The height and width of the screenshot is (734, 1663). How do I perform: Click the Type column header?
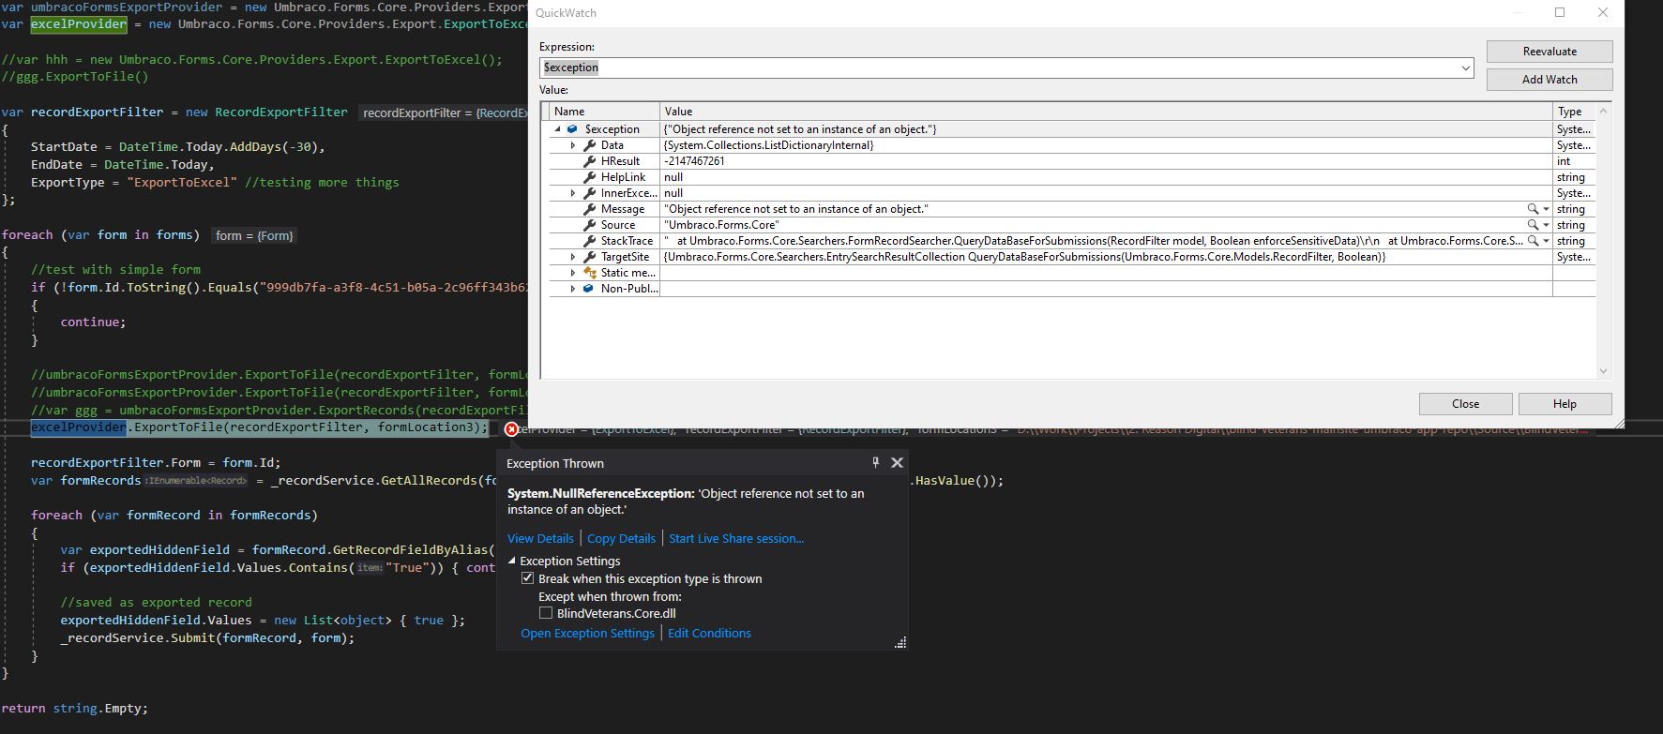[1573, 111]
